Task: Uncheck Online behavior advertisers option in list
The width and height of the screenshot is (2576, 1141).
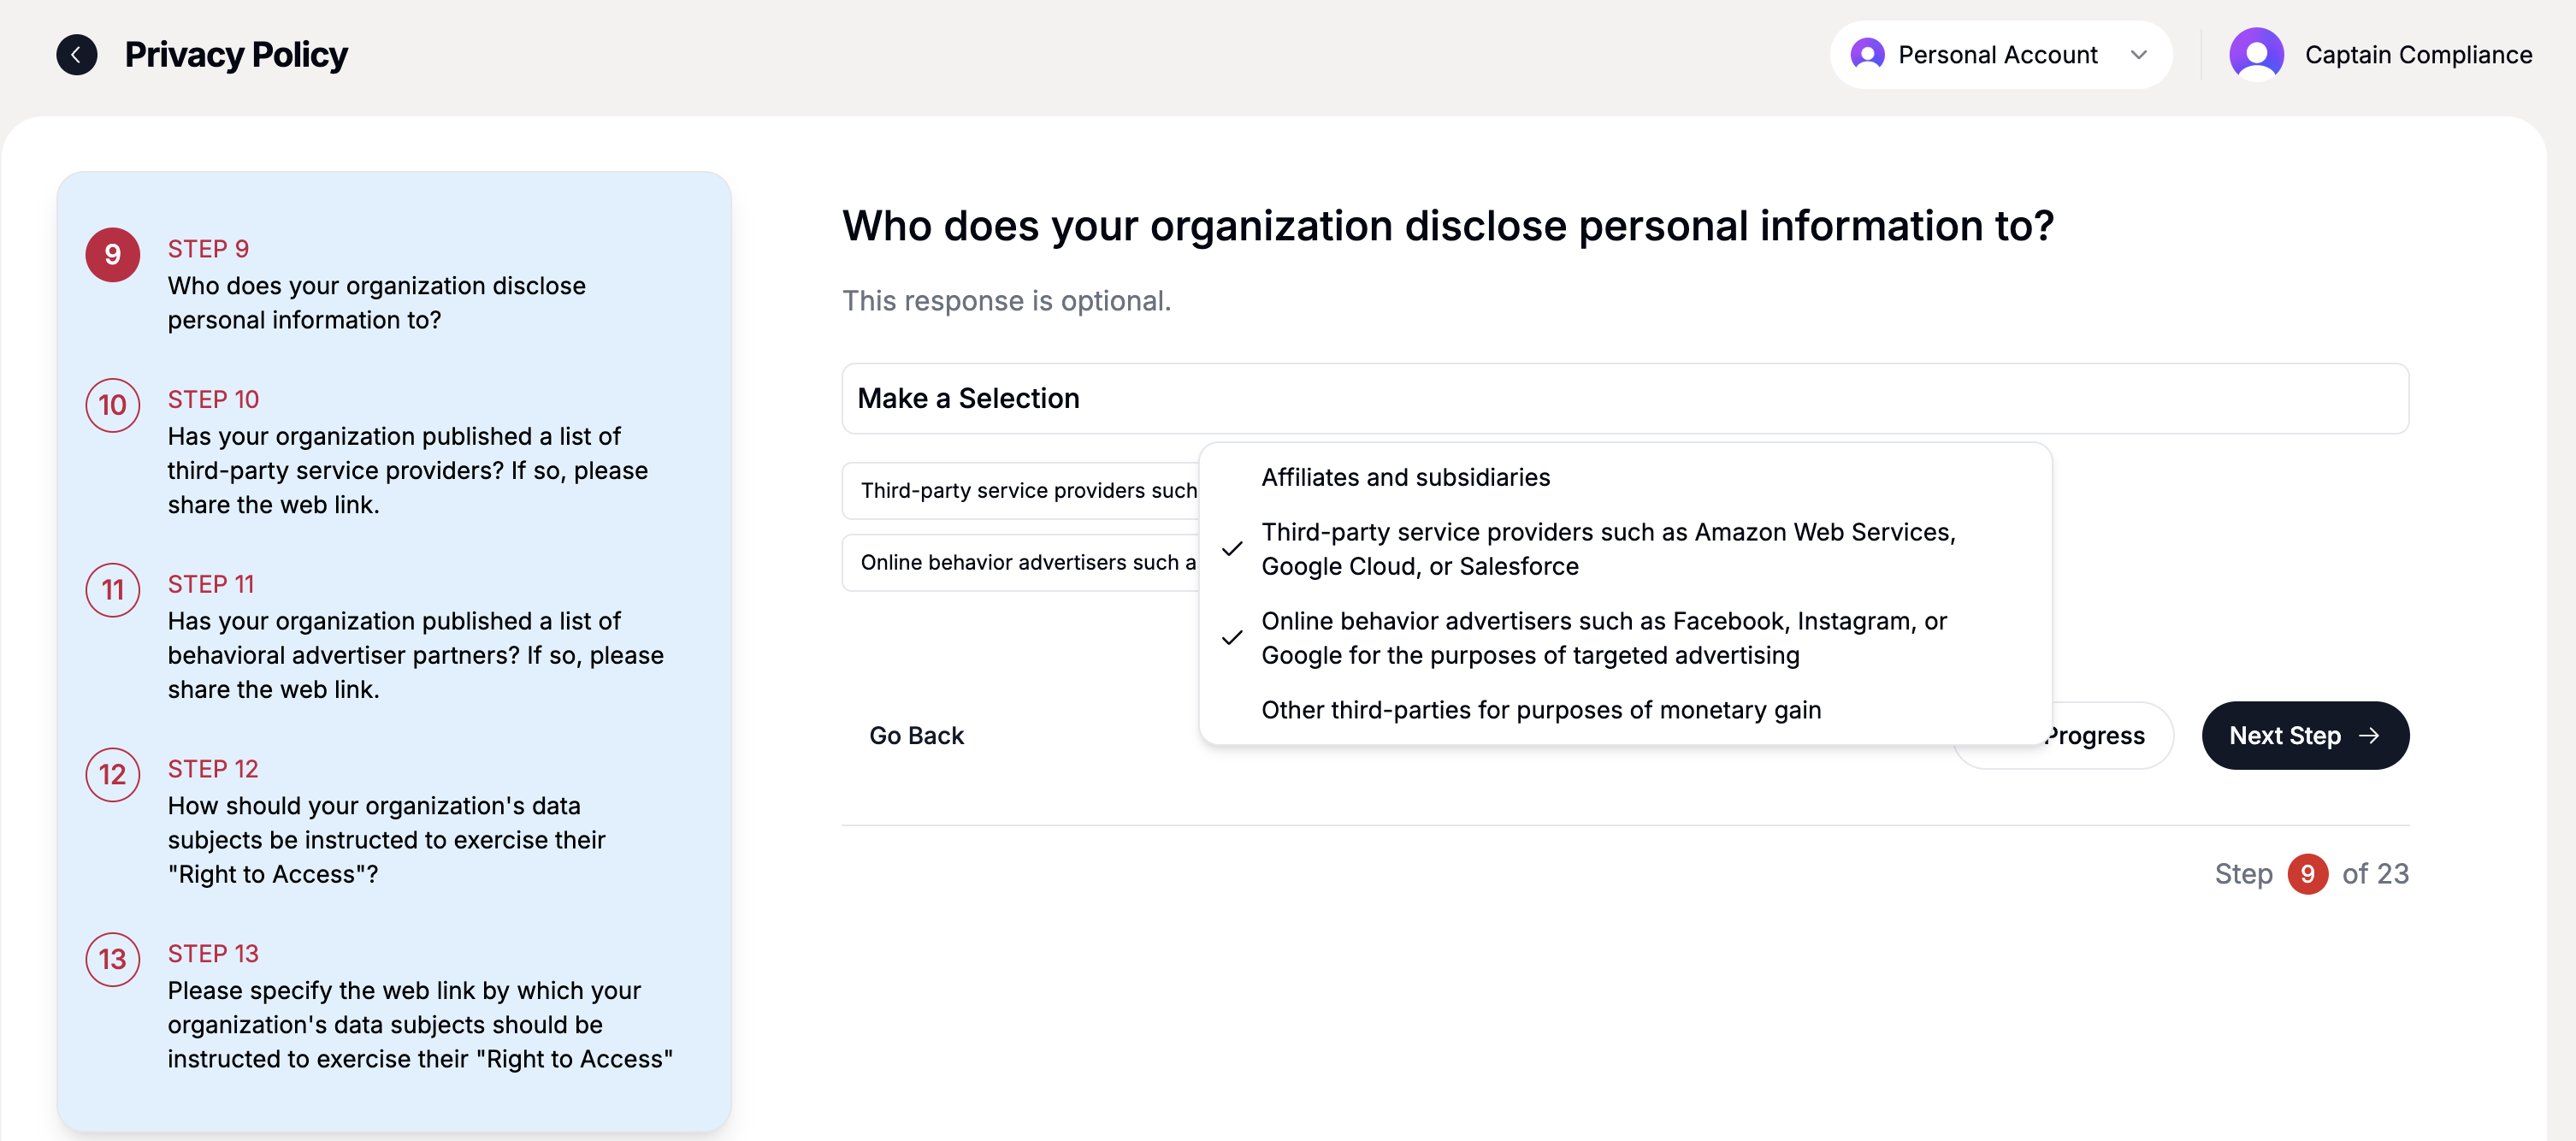Action: tap(1602, 638)
